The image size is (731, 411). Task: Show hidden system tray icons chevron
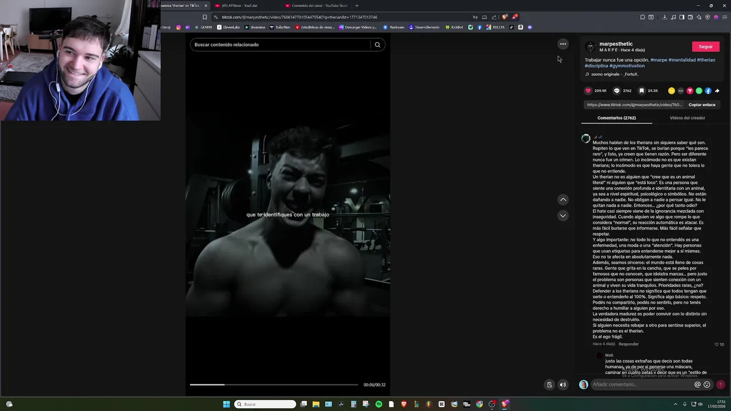[x=676, y=404]
